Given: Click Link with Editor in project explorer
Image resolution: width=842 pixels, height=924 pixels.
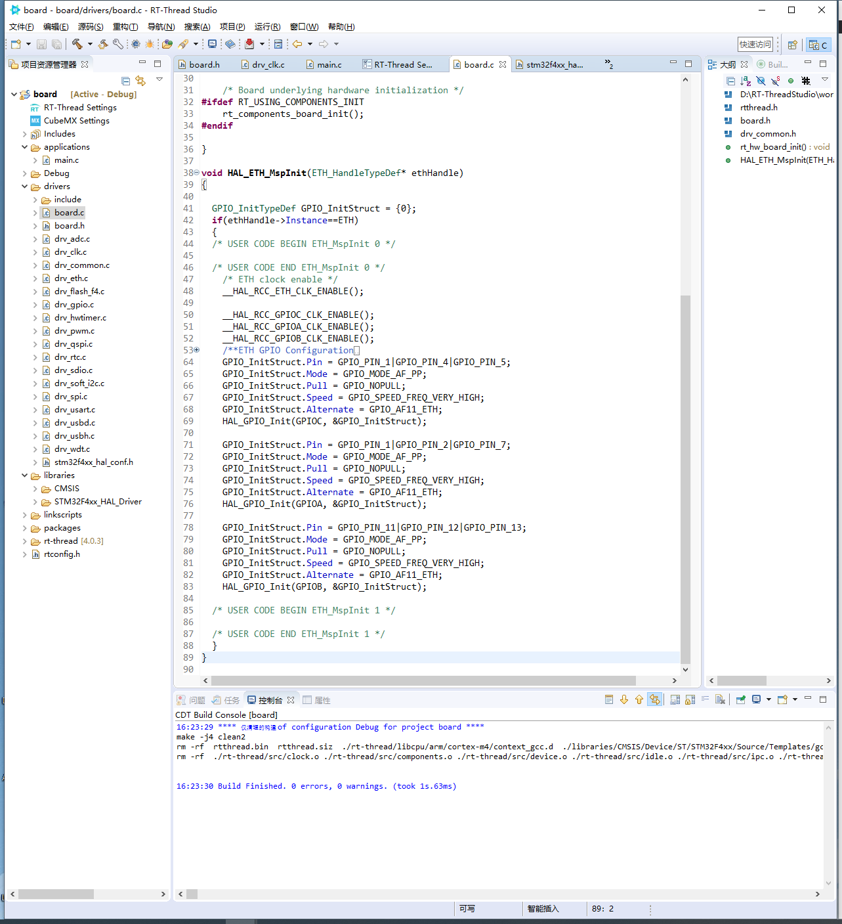Looking at the screenshot, I should pos(140,81).
